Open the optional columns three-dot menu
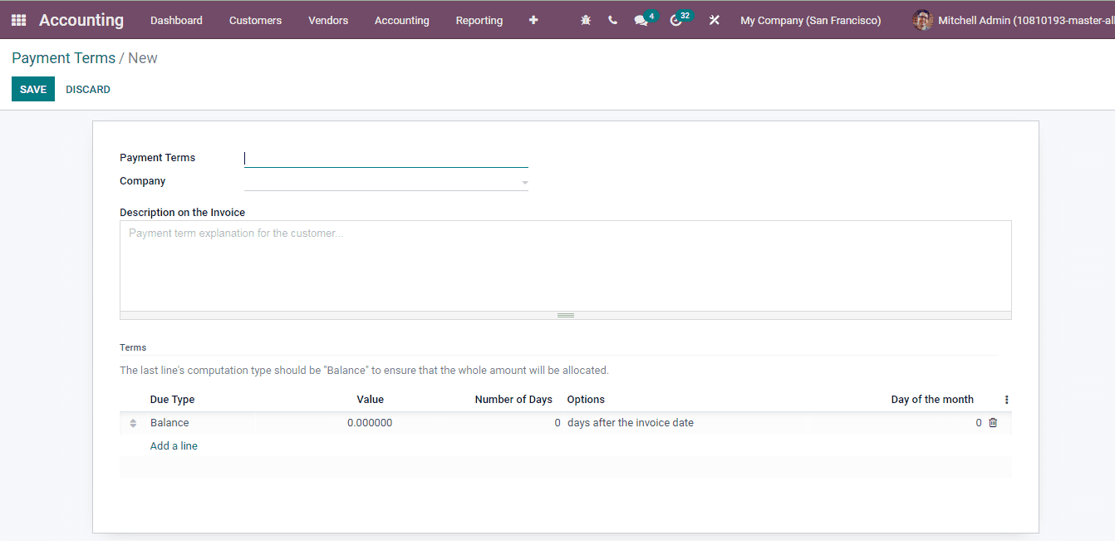The width and height of the screenshot is (1115, 541). point(1006,399)
